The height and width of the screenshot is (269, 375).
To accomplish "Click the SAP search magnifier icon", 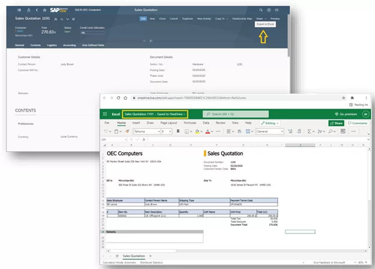I will point(261,10).
